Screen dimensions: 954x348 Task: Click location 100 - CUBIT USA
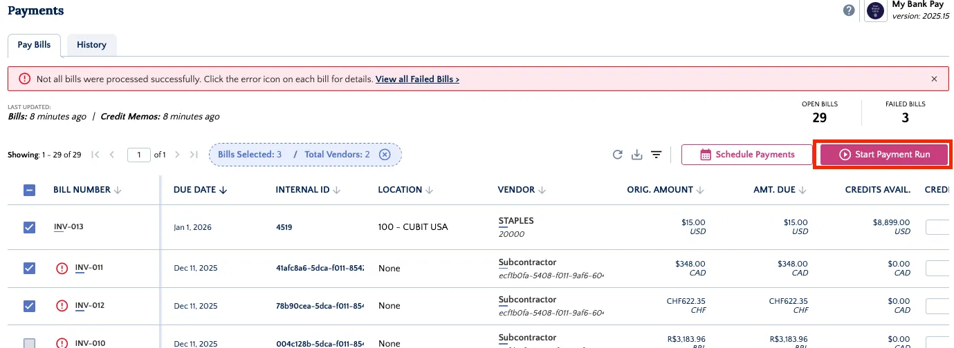(x=413, y=227)
